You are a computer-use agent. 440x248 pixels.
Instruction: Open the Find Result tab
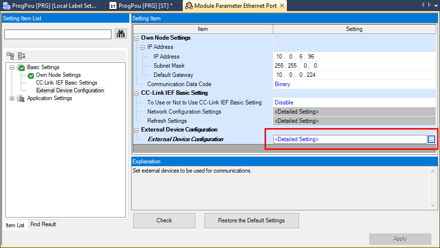coord(43,224)
